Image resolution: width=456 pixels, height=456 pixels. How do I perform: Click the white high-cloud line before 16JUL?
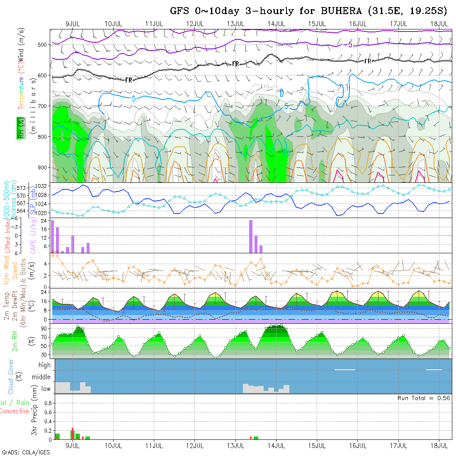click(x=344, y=369)
